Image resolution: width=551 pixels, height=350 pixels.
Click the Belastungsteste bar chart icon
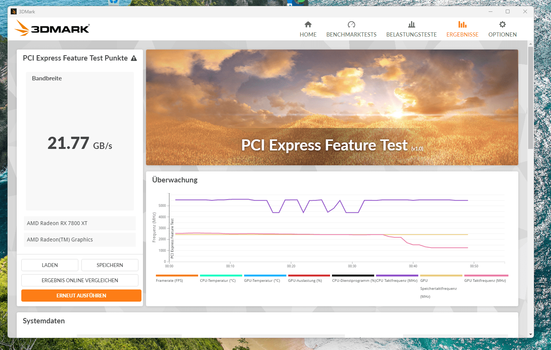pos(411,24)
